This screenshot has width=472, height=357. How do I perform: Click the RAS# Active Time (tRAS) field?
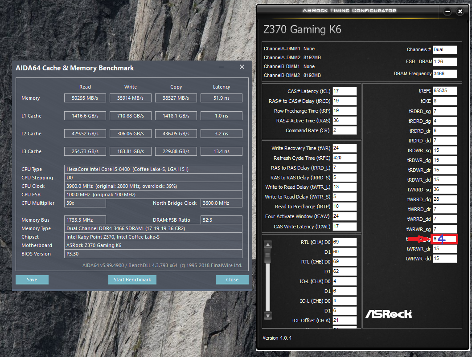pos(345,121)
